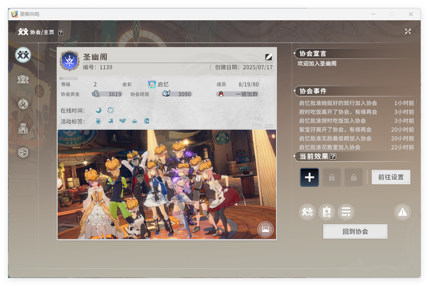Minimize the 星痕共鸣 window
Viewport: 429px width, 286px height.
(x=373, y=14)
